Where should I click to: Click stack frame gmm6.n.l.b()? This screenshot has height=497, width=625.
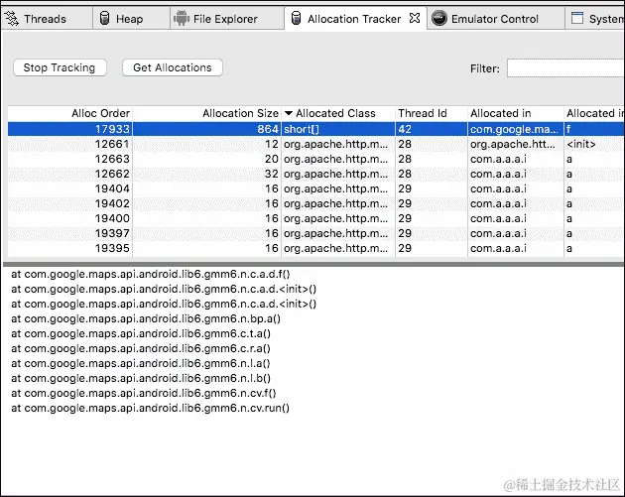[141, 378]
